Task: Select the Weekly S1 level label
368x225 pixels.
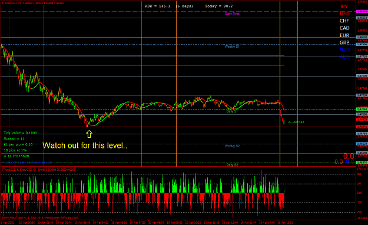Action: point(232,47)
